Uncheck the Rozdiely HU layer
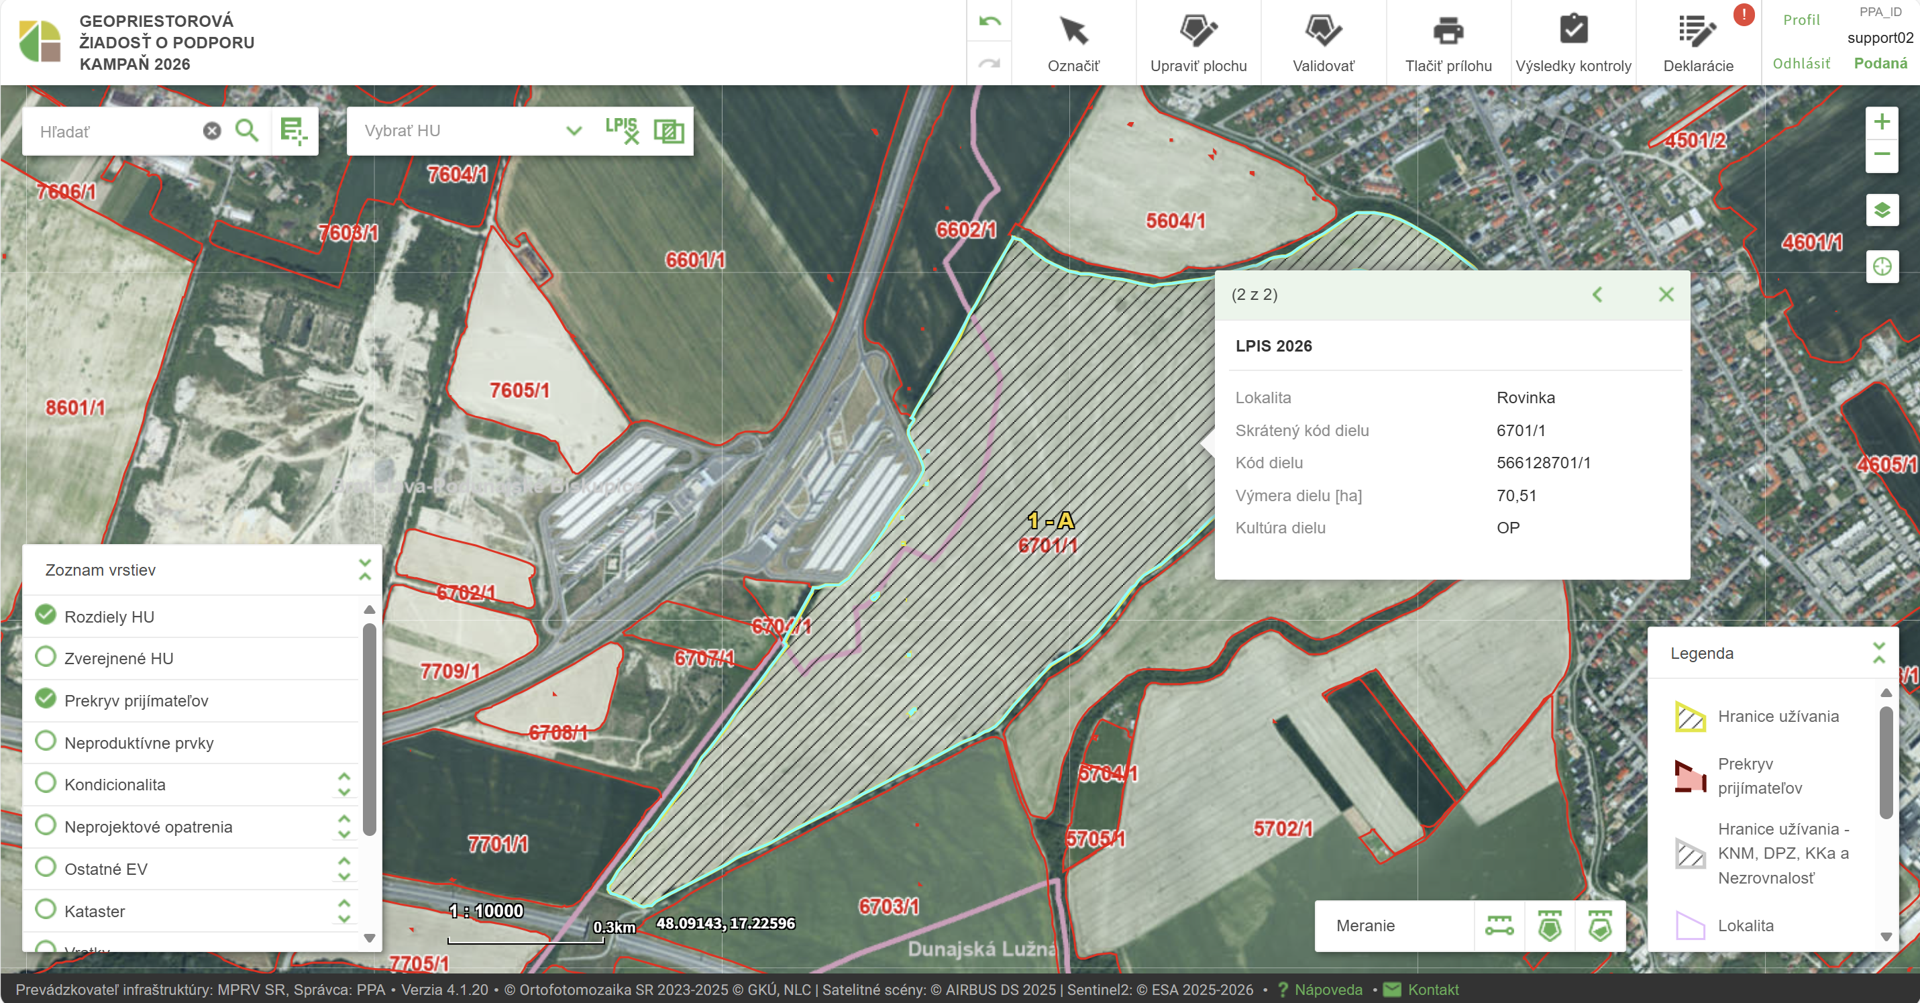The height and width of the screenshot is (1003, 1920). coord(46,615)
